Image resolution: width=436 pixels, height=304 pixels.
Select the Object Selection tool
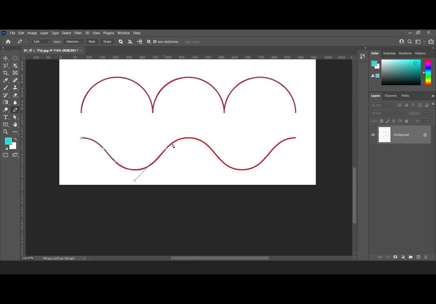point(15,66)
